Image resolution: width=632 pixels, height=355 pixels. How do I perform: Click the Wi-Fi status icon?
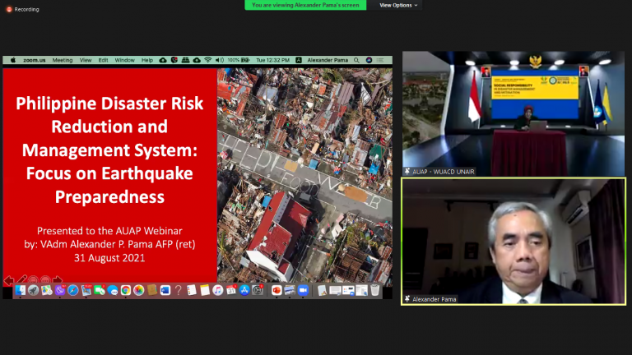(x=207, y=60)
